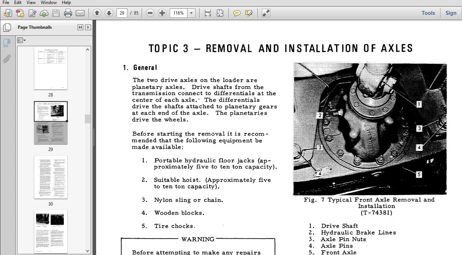Viewport: 462px width, 255px height.
Task: Select the page 30 thumbnail
Action: click(x=51, y=177)
